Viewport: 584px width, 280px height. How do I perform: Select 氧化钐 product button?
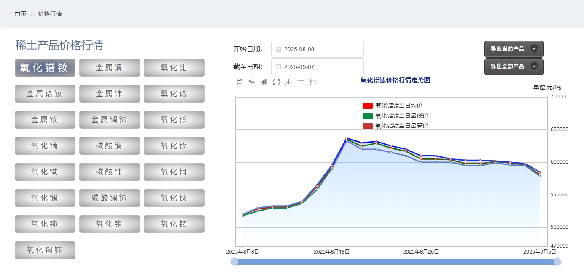pos(174,120)
